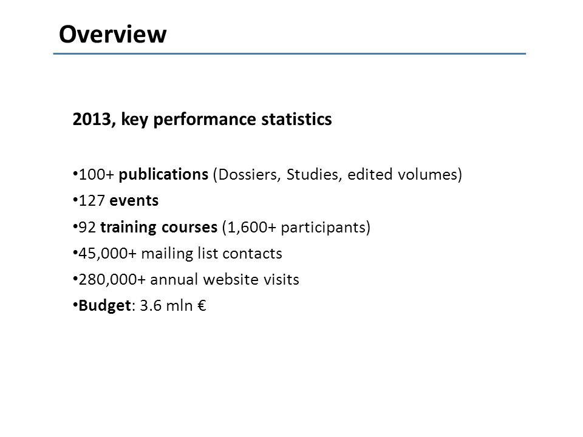Image resolution: width=583 pixels, height=437 pixels.
Task: Select the '100+ publications' bullet line
Action: pos(267,174)
